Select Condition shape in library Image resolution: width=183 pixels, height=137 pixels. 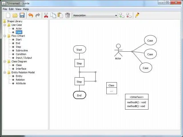(21, 54)
